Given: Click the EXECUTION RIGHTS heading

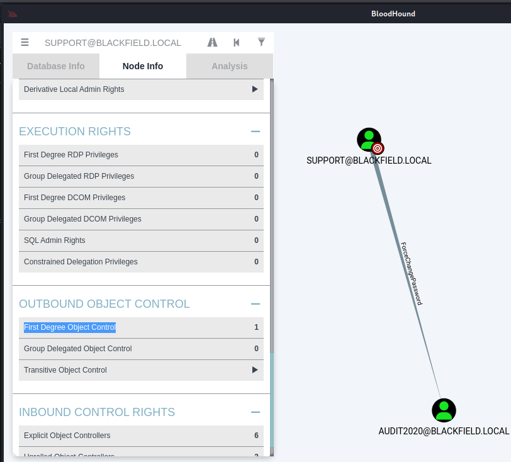Looking at the screenshot, I should pyautogui.click(x=75, y=132).
